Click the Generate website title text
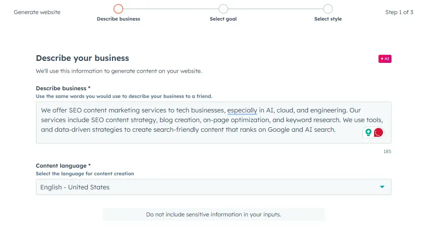425x243 pixels. pos(37,12)
